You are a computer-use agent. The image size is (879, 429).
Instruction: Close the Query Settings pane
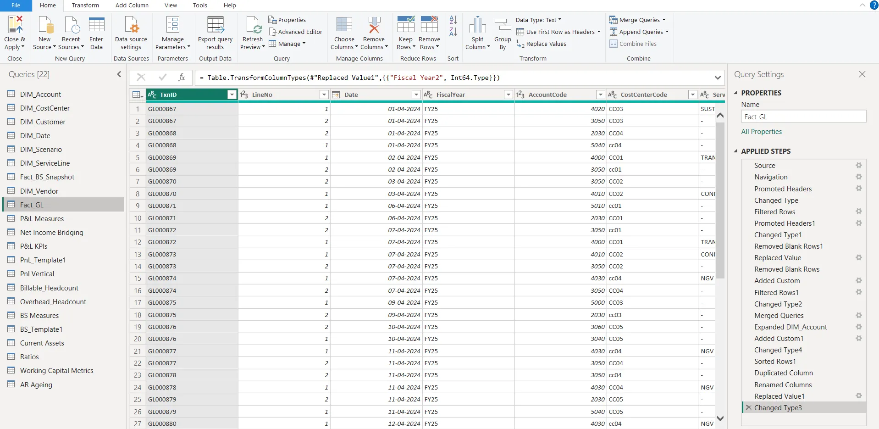(862, 74)
